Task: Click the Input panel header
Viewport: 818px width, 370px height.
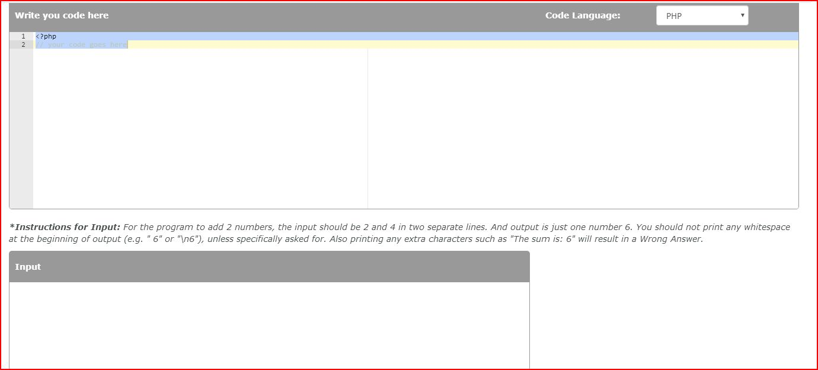Action: tap(28, 267)
